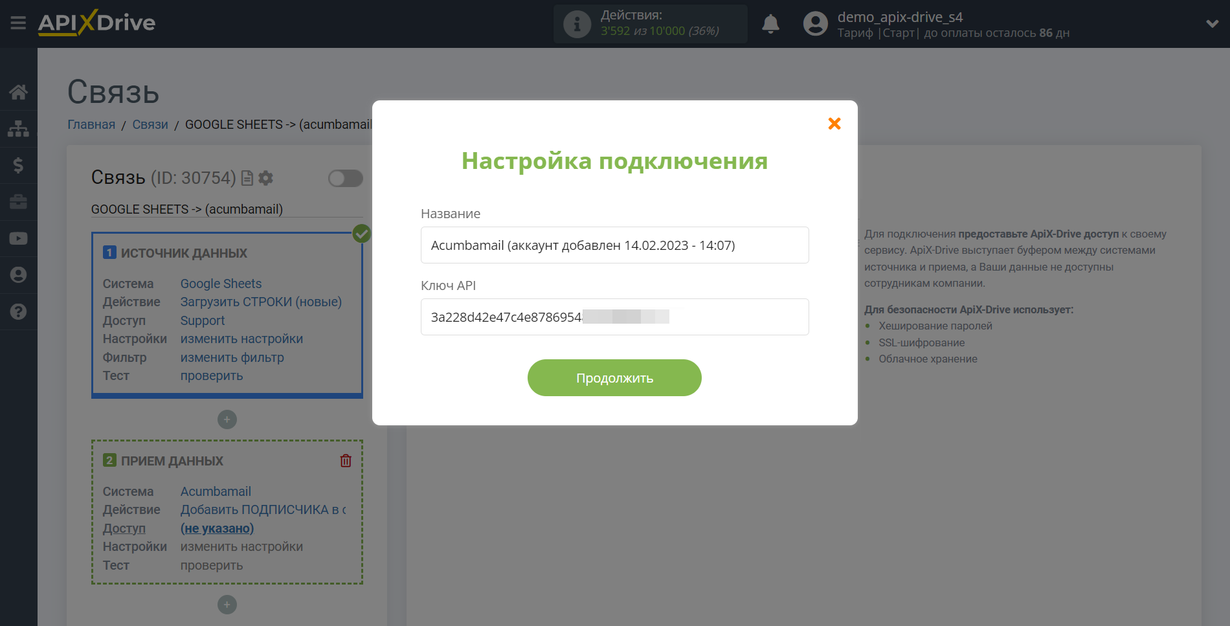Click source изменить настройки link
The image size is (1230, 626).
pyautogui.click(x=241, y=339)
